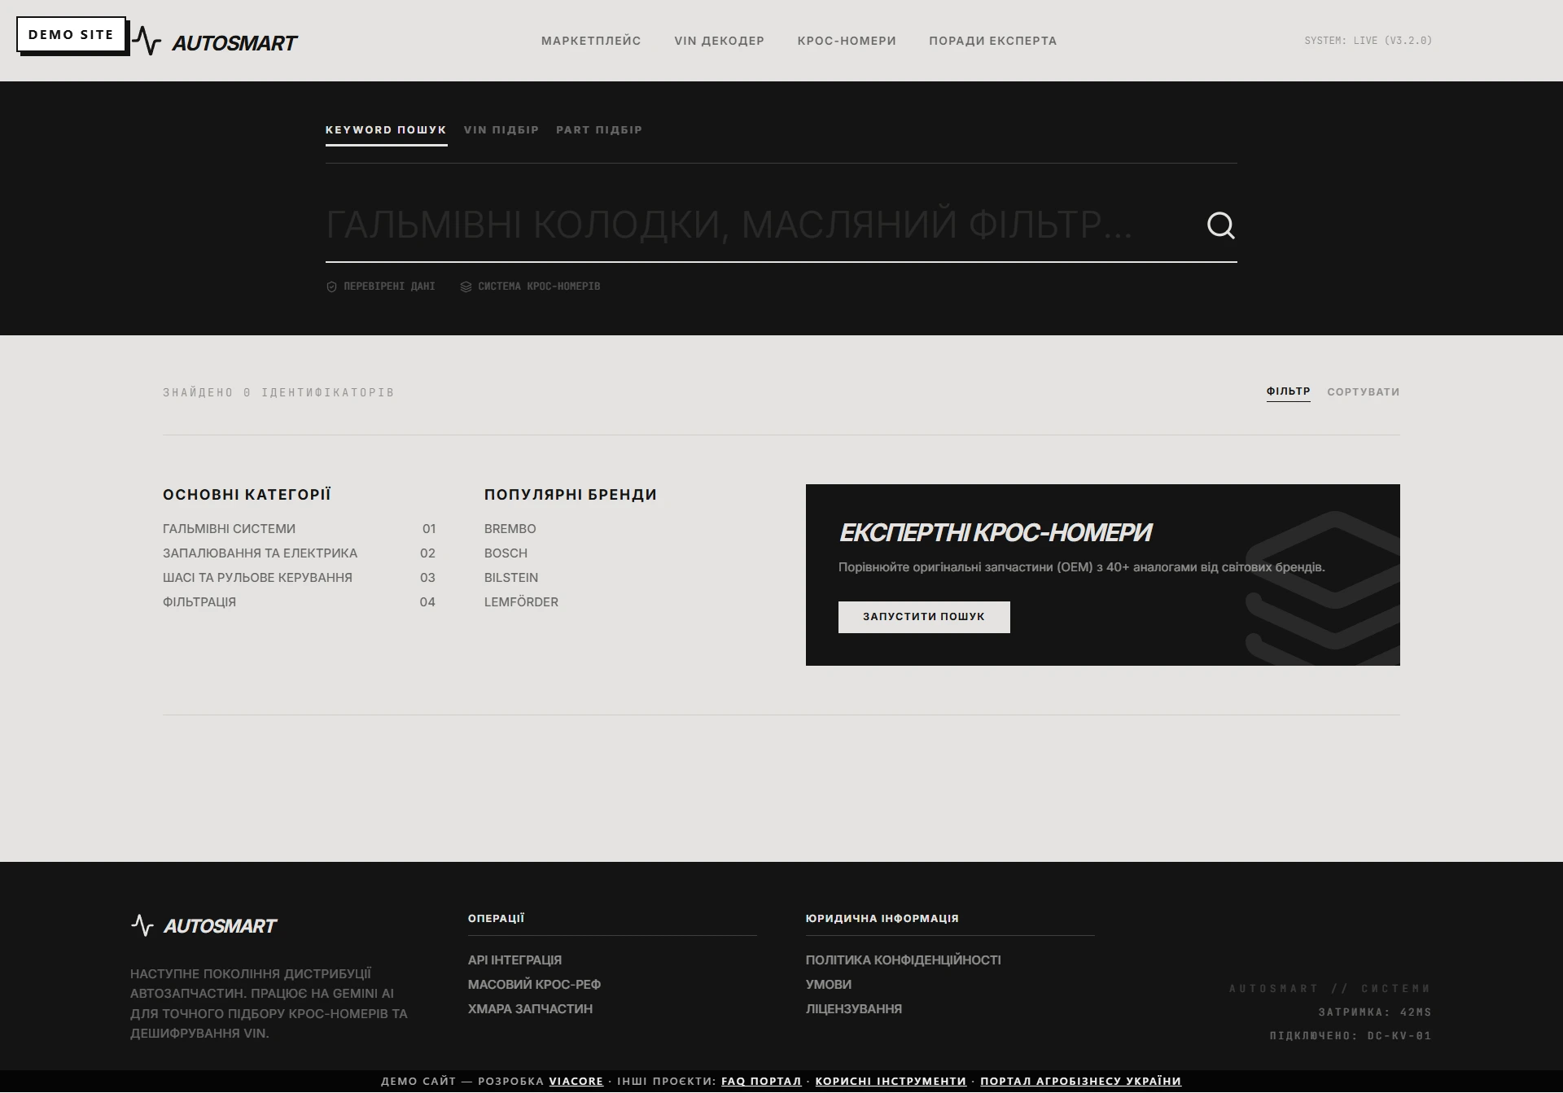Choose the BOSCH brand

[x=506, y=553]
